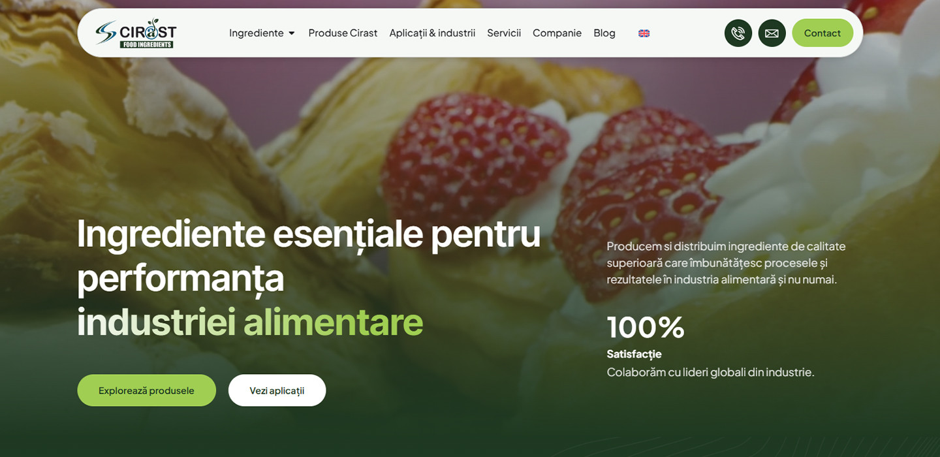Click the green word 'alimentare'
940x457 pixels.
tap(333, 321)
